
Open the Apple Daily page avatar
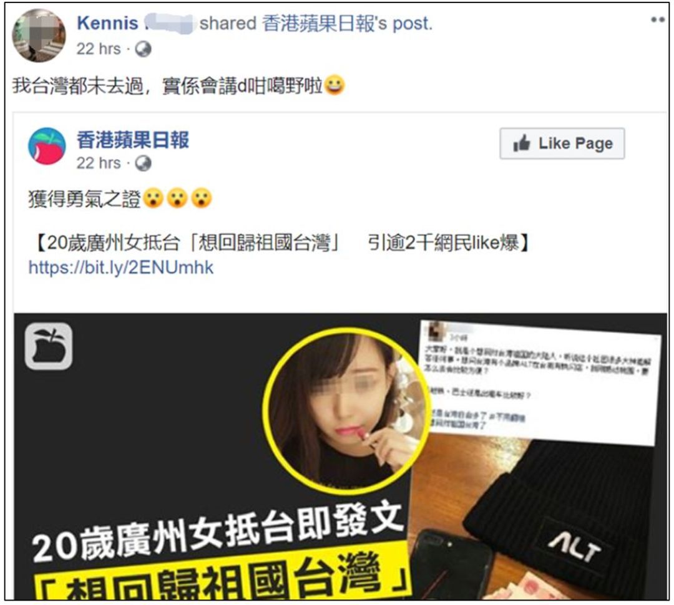coord(47,146)
